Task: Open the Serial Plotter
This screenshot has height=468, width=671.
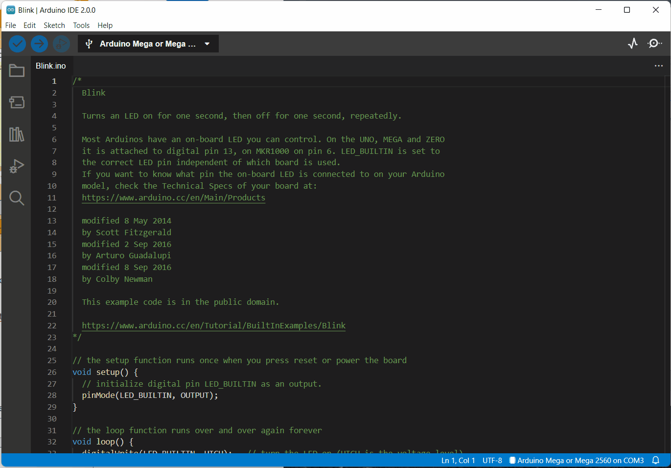Action: pyautogui.click(x=633, y=44)
